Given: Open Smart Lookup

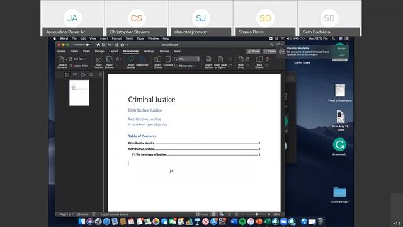Looking at the screenshot, I should [131, 59].
